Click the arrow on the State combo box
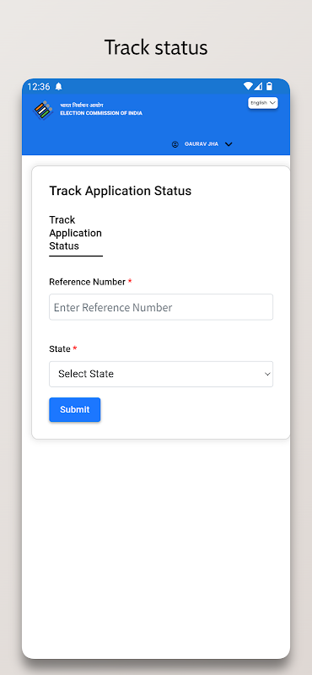 click(267, 374)
